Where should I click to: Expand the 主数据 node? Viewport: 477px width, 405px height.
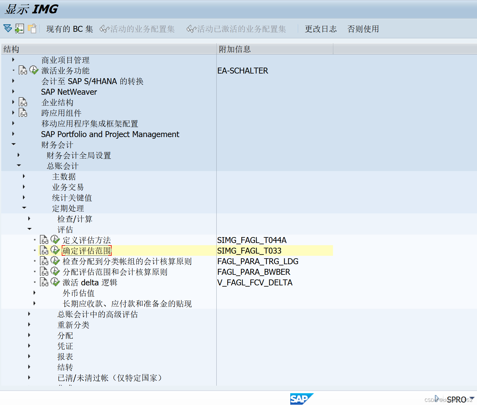click(x=24, y=176)
